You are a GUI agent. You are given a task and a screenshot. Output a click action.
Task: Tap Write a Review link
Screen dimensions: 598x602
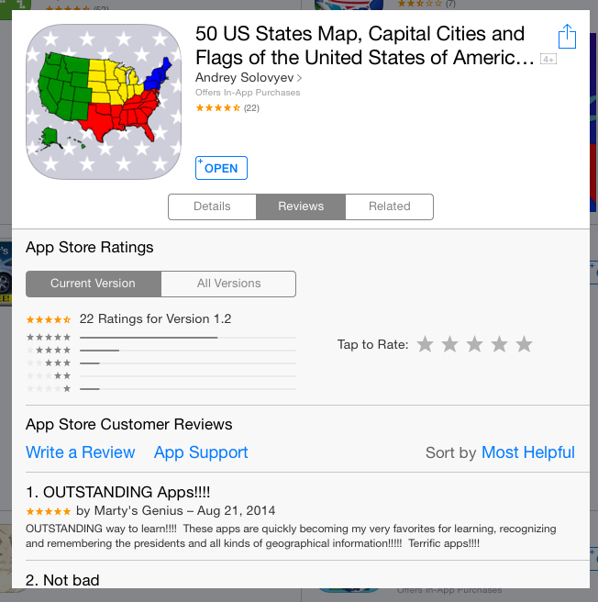click(80, 452)
